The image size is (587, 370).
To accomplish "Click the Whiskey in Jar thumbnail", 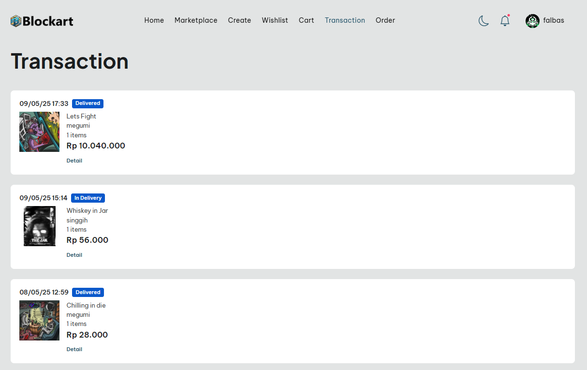I will pos(39,226).
